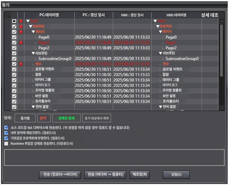Click the 상세 대조 column header
The height and width of the screenshot is (185, 229).
pyautogui.click(x=210, y=15)
